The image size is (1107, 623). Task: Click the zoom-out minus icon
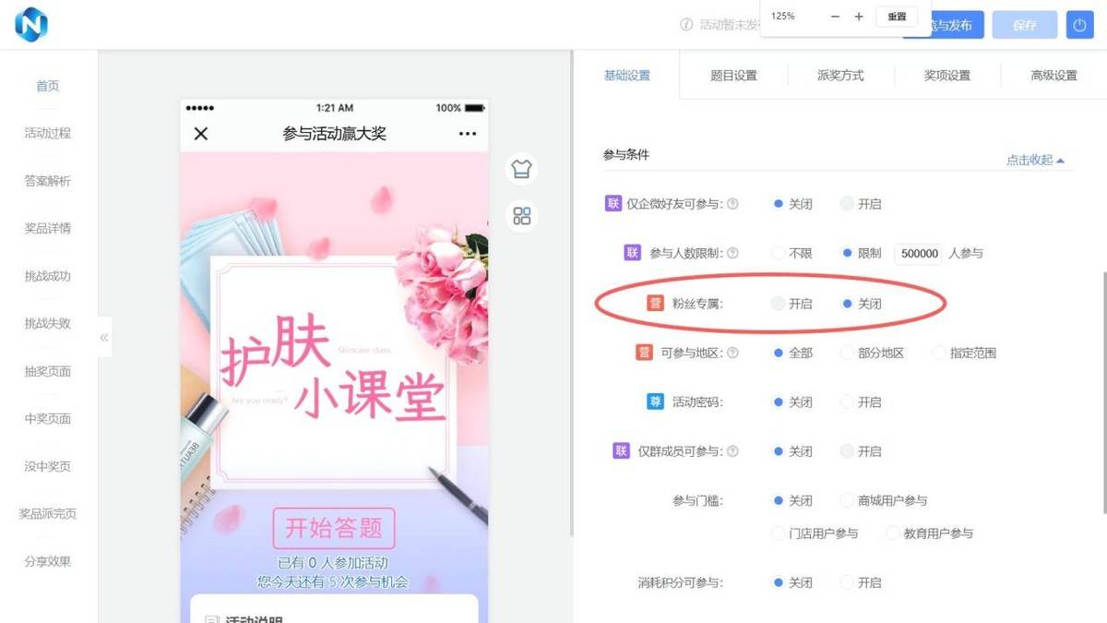pyautogui.click(x=835, y=17)
